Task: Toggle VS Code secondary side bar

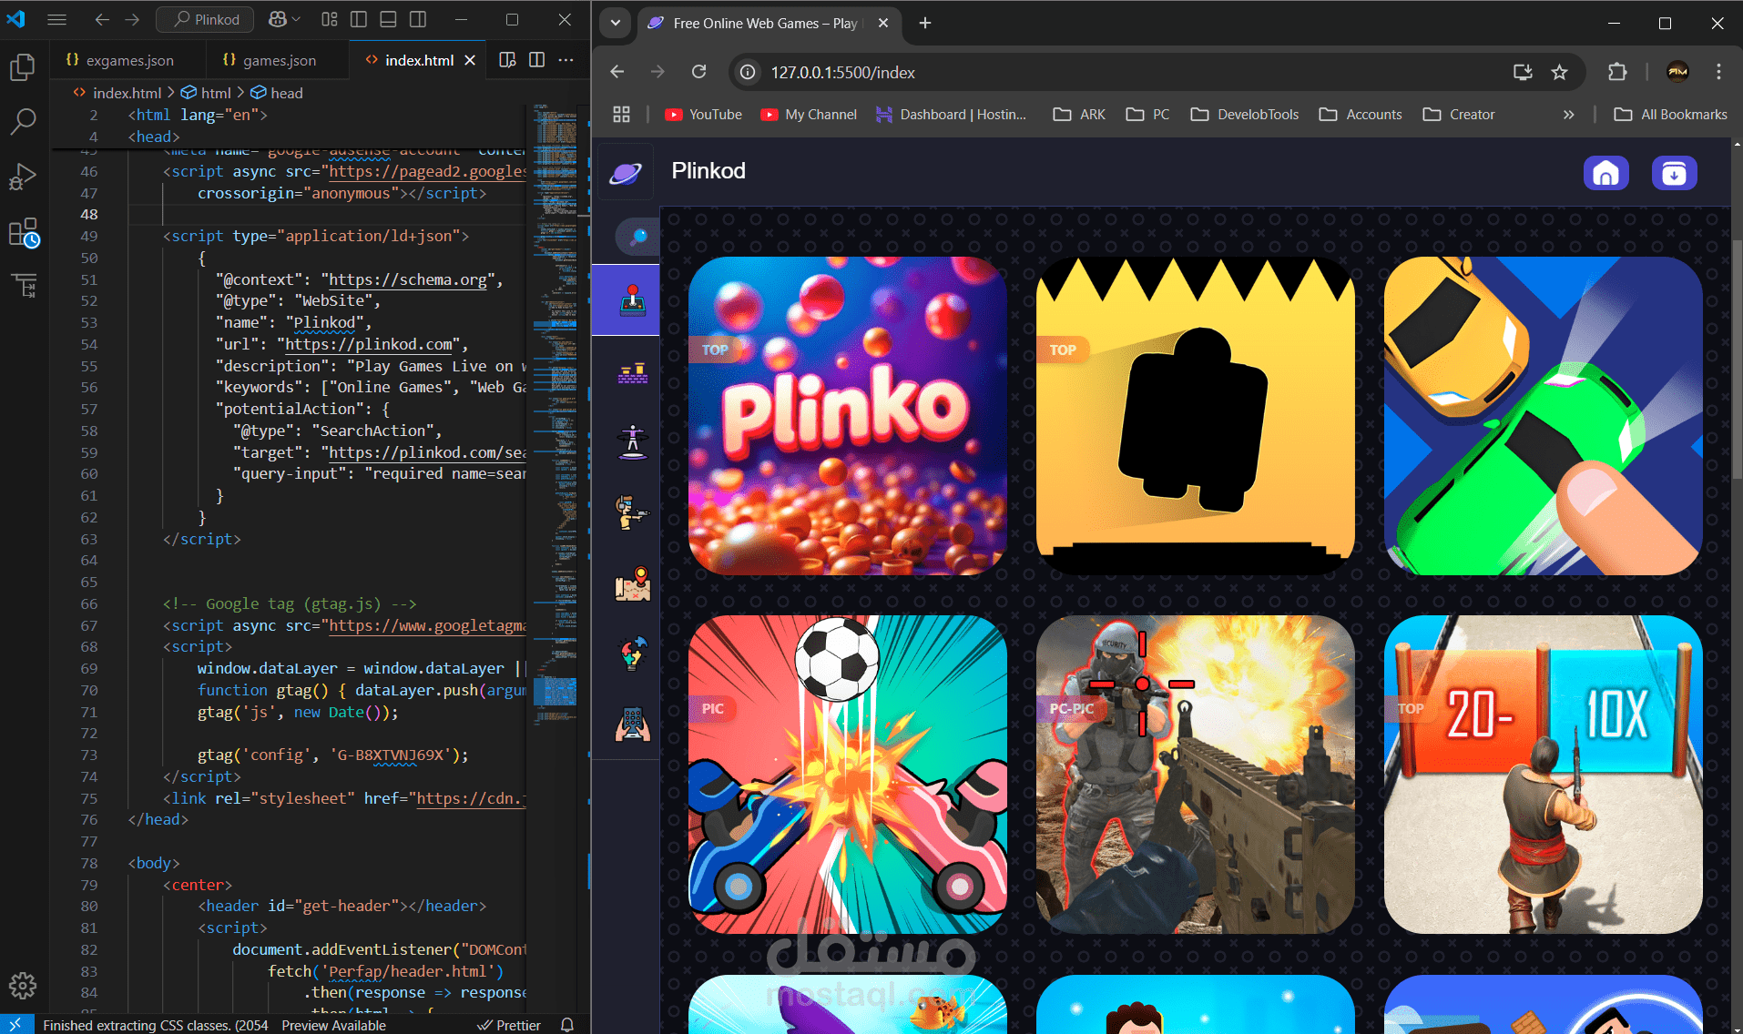Action: tap(418, 19)
